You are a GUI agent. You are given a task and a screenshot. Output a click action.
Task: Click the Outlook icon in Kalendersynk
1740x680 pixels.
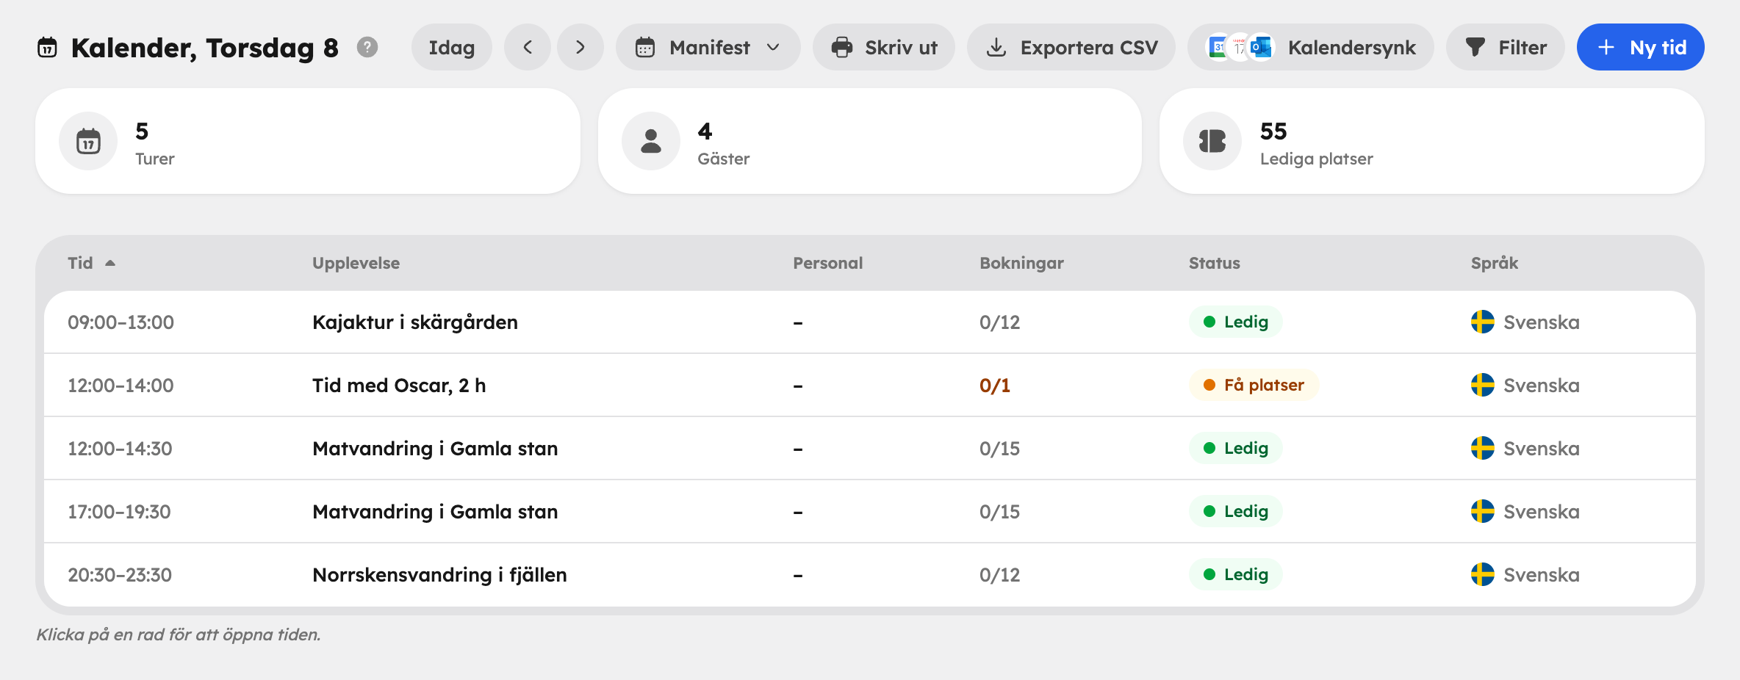[1262, 47]
